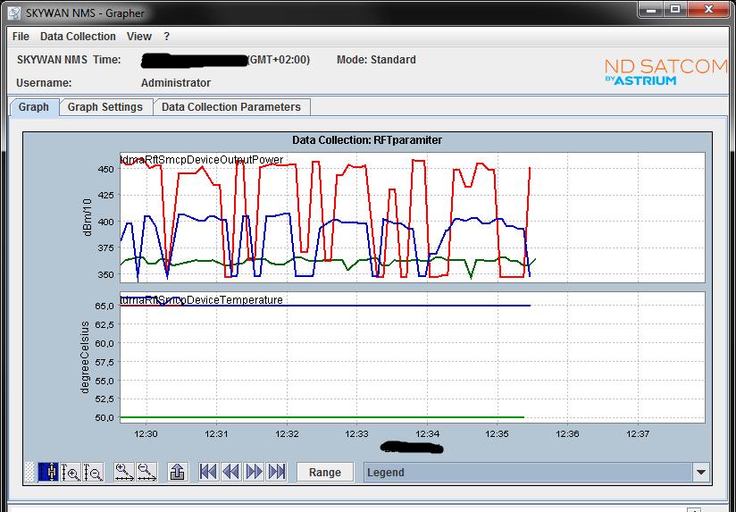The width and height of the screenshot is (736, 512).
Task: Click the export upward-arrow icon
Action: click(178, 472)
